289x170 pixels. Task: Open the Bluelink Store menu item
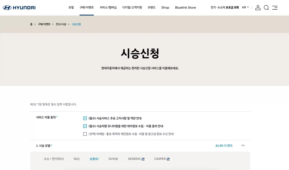(185, 8)
